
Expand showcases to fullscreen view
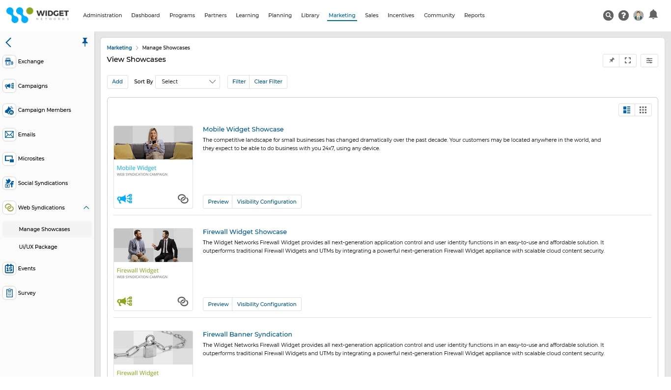point(627,60)
